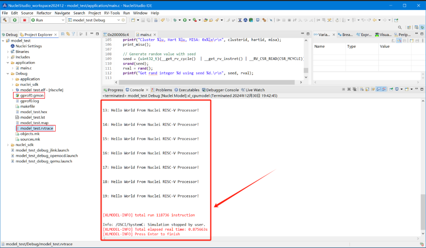Click the yellow Back navigation arrow

tap(375, 20)
